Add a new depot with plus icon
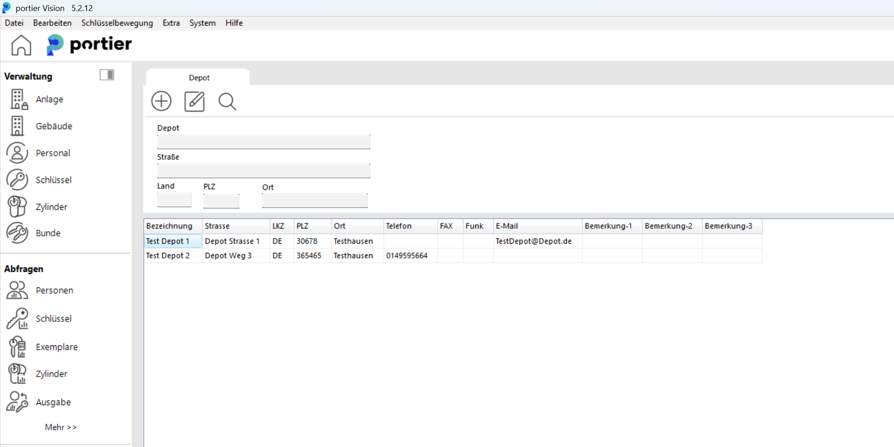 (x=161, y=101)
